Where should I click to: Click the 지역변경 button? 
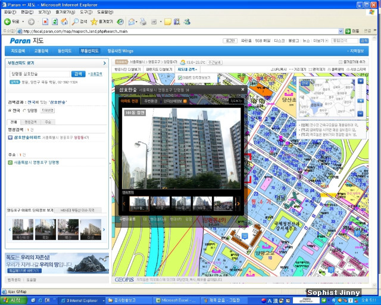click(48, 110)
